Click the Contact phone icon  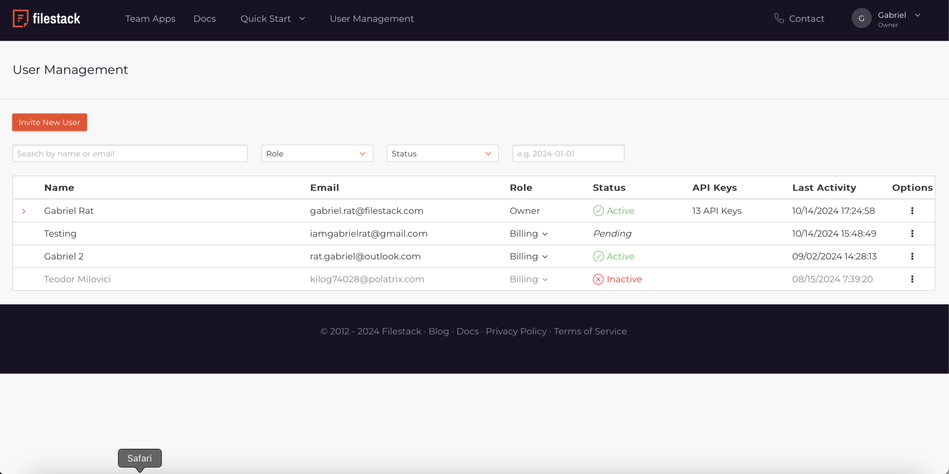tap(779, 18)
